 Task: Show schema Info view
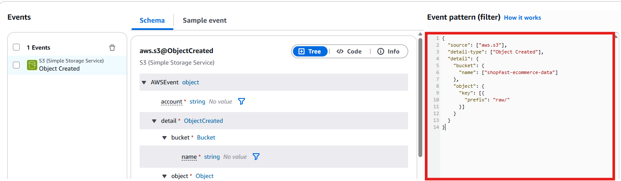coord(388,51)
